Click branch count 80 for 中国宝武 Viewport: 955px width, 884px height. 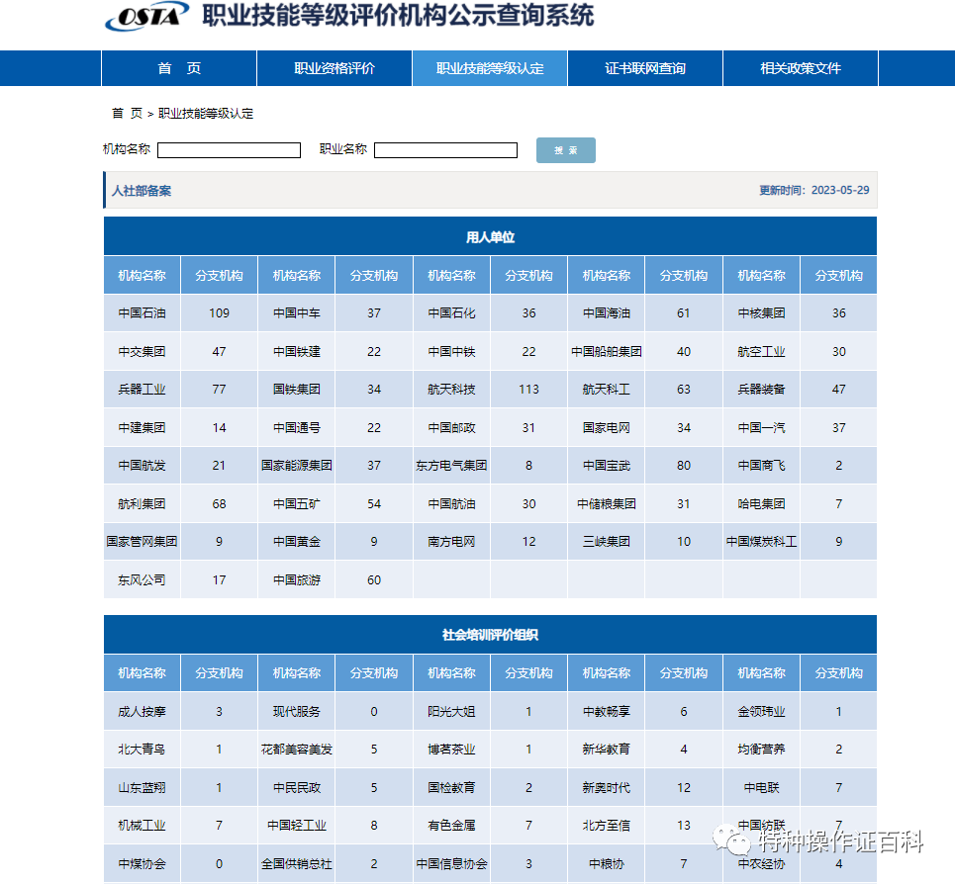point(684,466)
